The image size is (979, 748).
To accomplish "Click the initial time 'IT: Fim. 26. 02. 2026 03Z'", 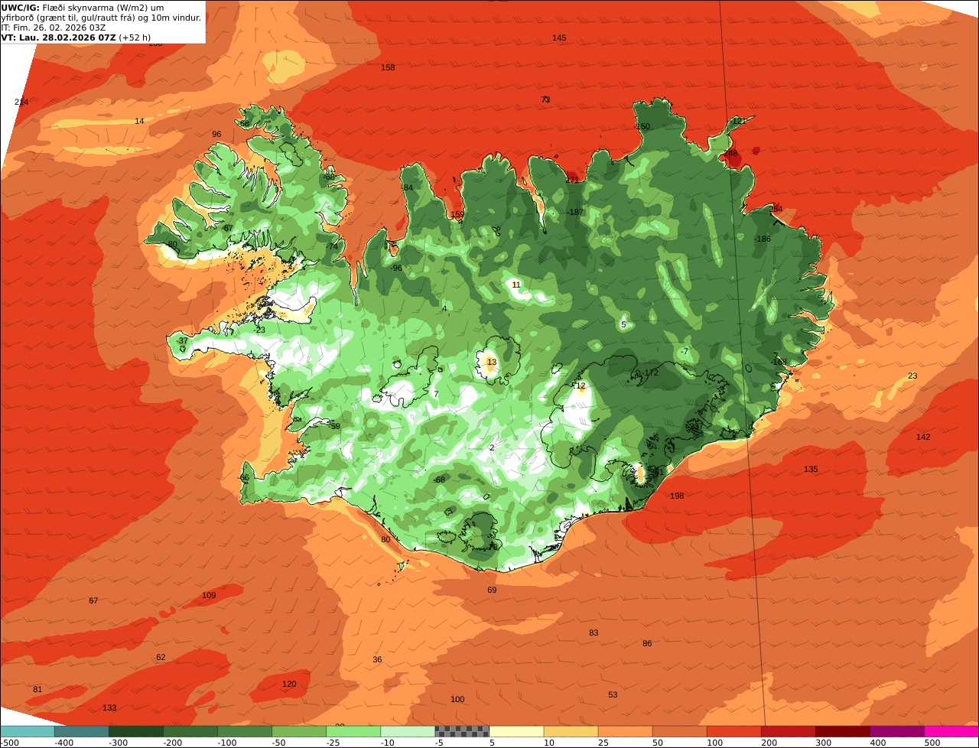I will click(x=54, y=27).
